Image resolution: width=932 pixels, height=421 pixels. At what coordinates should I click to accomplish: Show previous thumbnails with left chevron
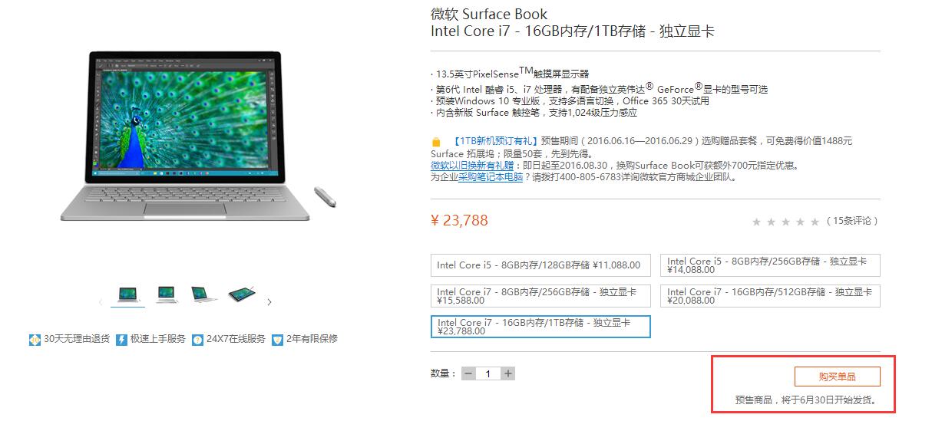[x=101, y=302]
